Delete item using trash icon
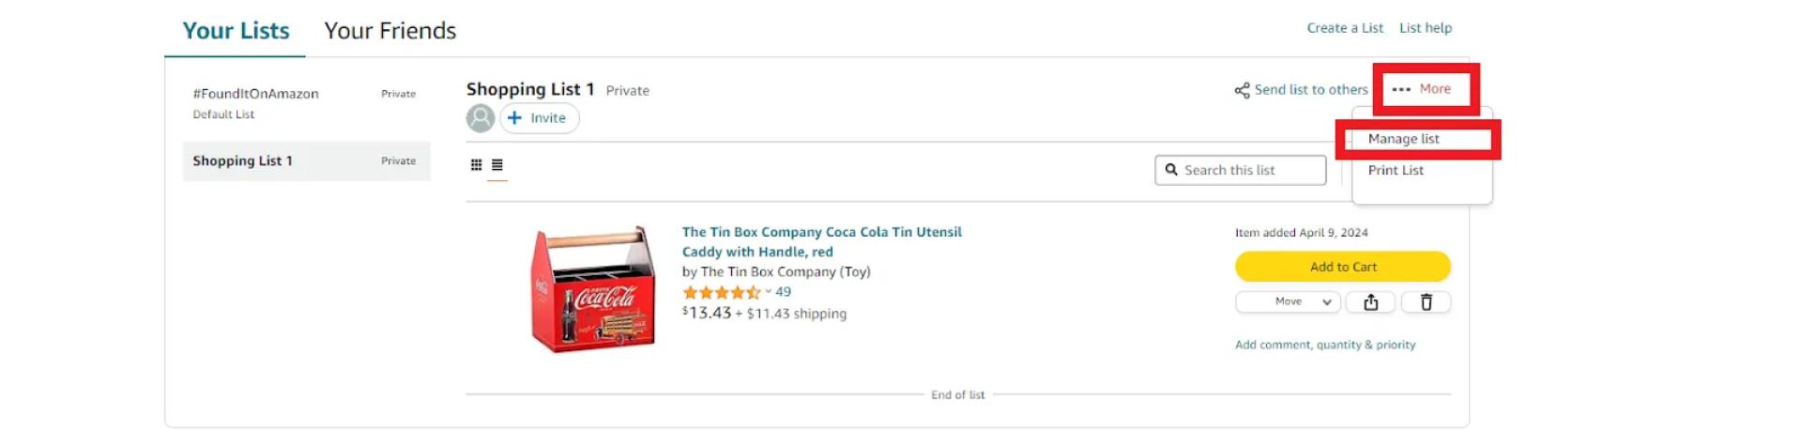 coord(1426,302)
